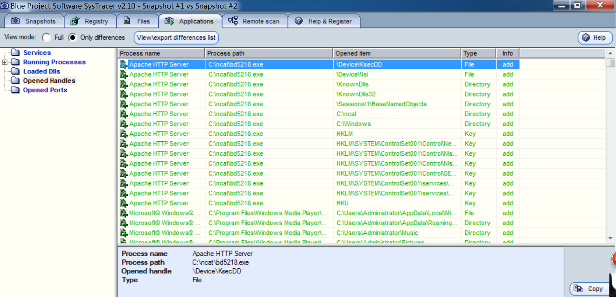Select Opened Ports tree label
616x297 pixels.
coord(45,90)
